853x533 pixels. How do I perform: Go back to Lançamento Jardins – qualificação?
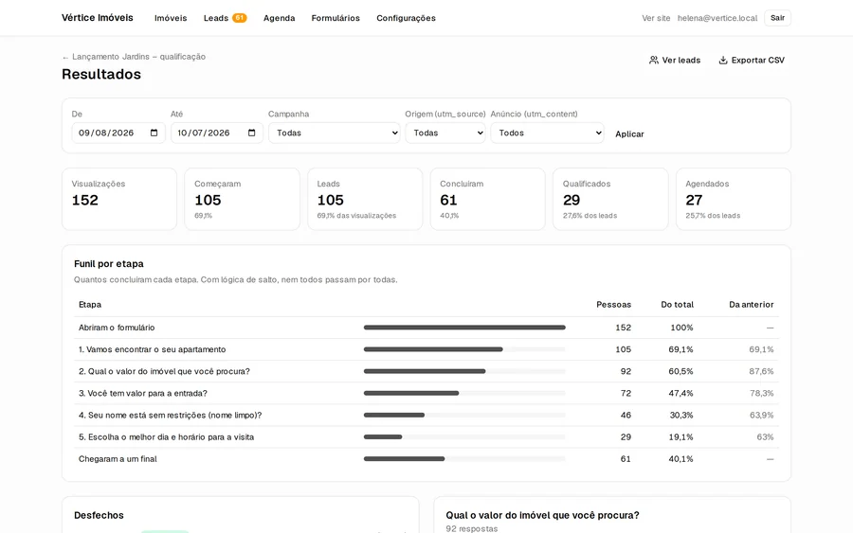[x=134, y=57]
